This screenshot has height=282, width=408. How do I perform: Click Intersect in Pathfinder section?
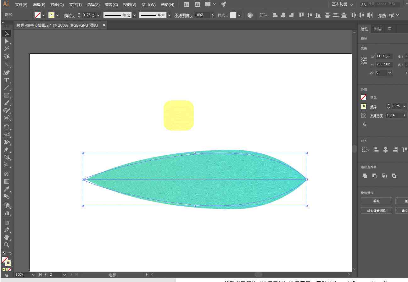click(x=384, y=176)
